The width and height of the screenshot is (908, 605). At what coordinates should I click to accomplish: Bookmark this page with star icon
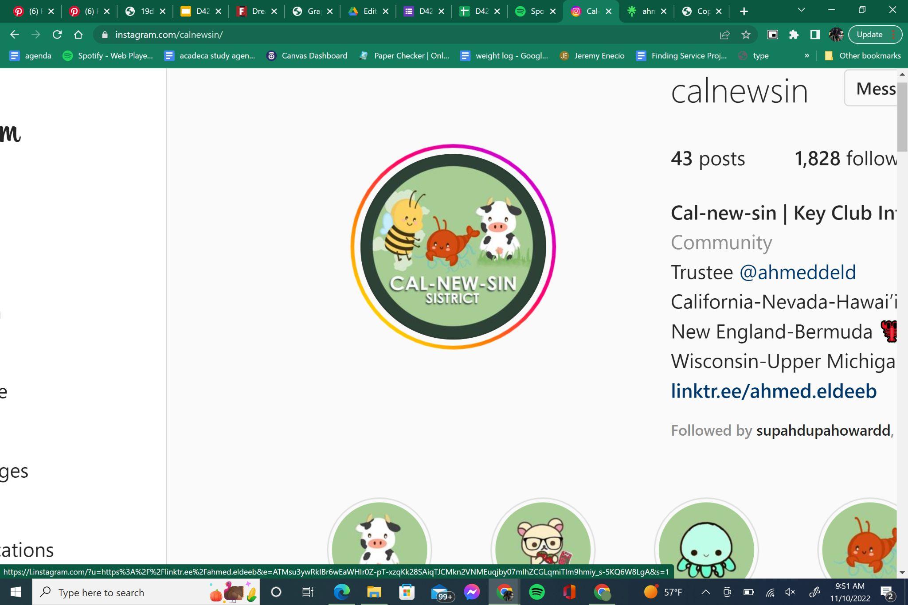(746, 35)
